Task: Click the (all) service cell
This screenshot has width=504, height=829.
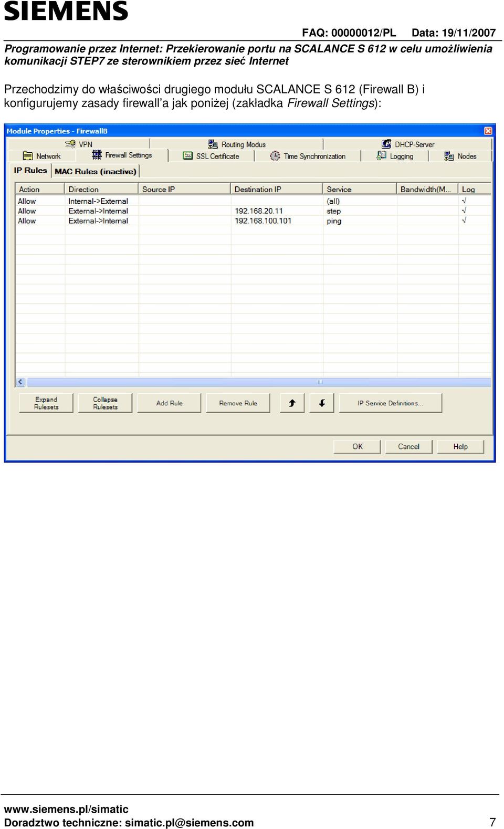Action: [x=360, y=201]
